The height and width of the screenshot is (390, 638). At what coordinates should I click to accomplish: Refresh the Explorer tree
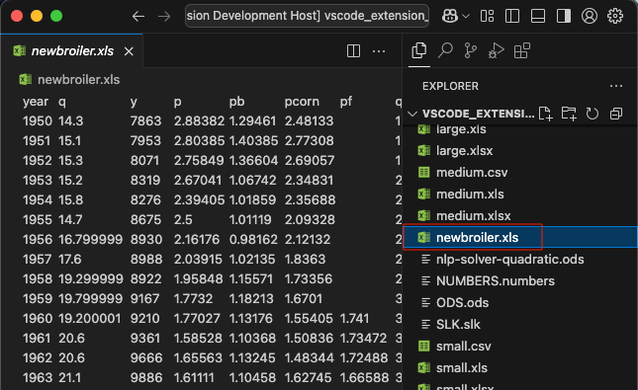coord(592,114)
